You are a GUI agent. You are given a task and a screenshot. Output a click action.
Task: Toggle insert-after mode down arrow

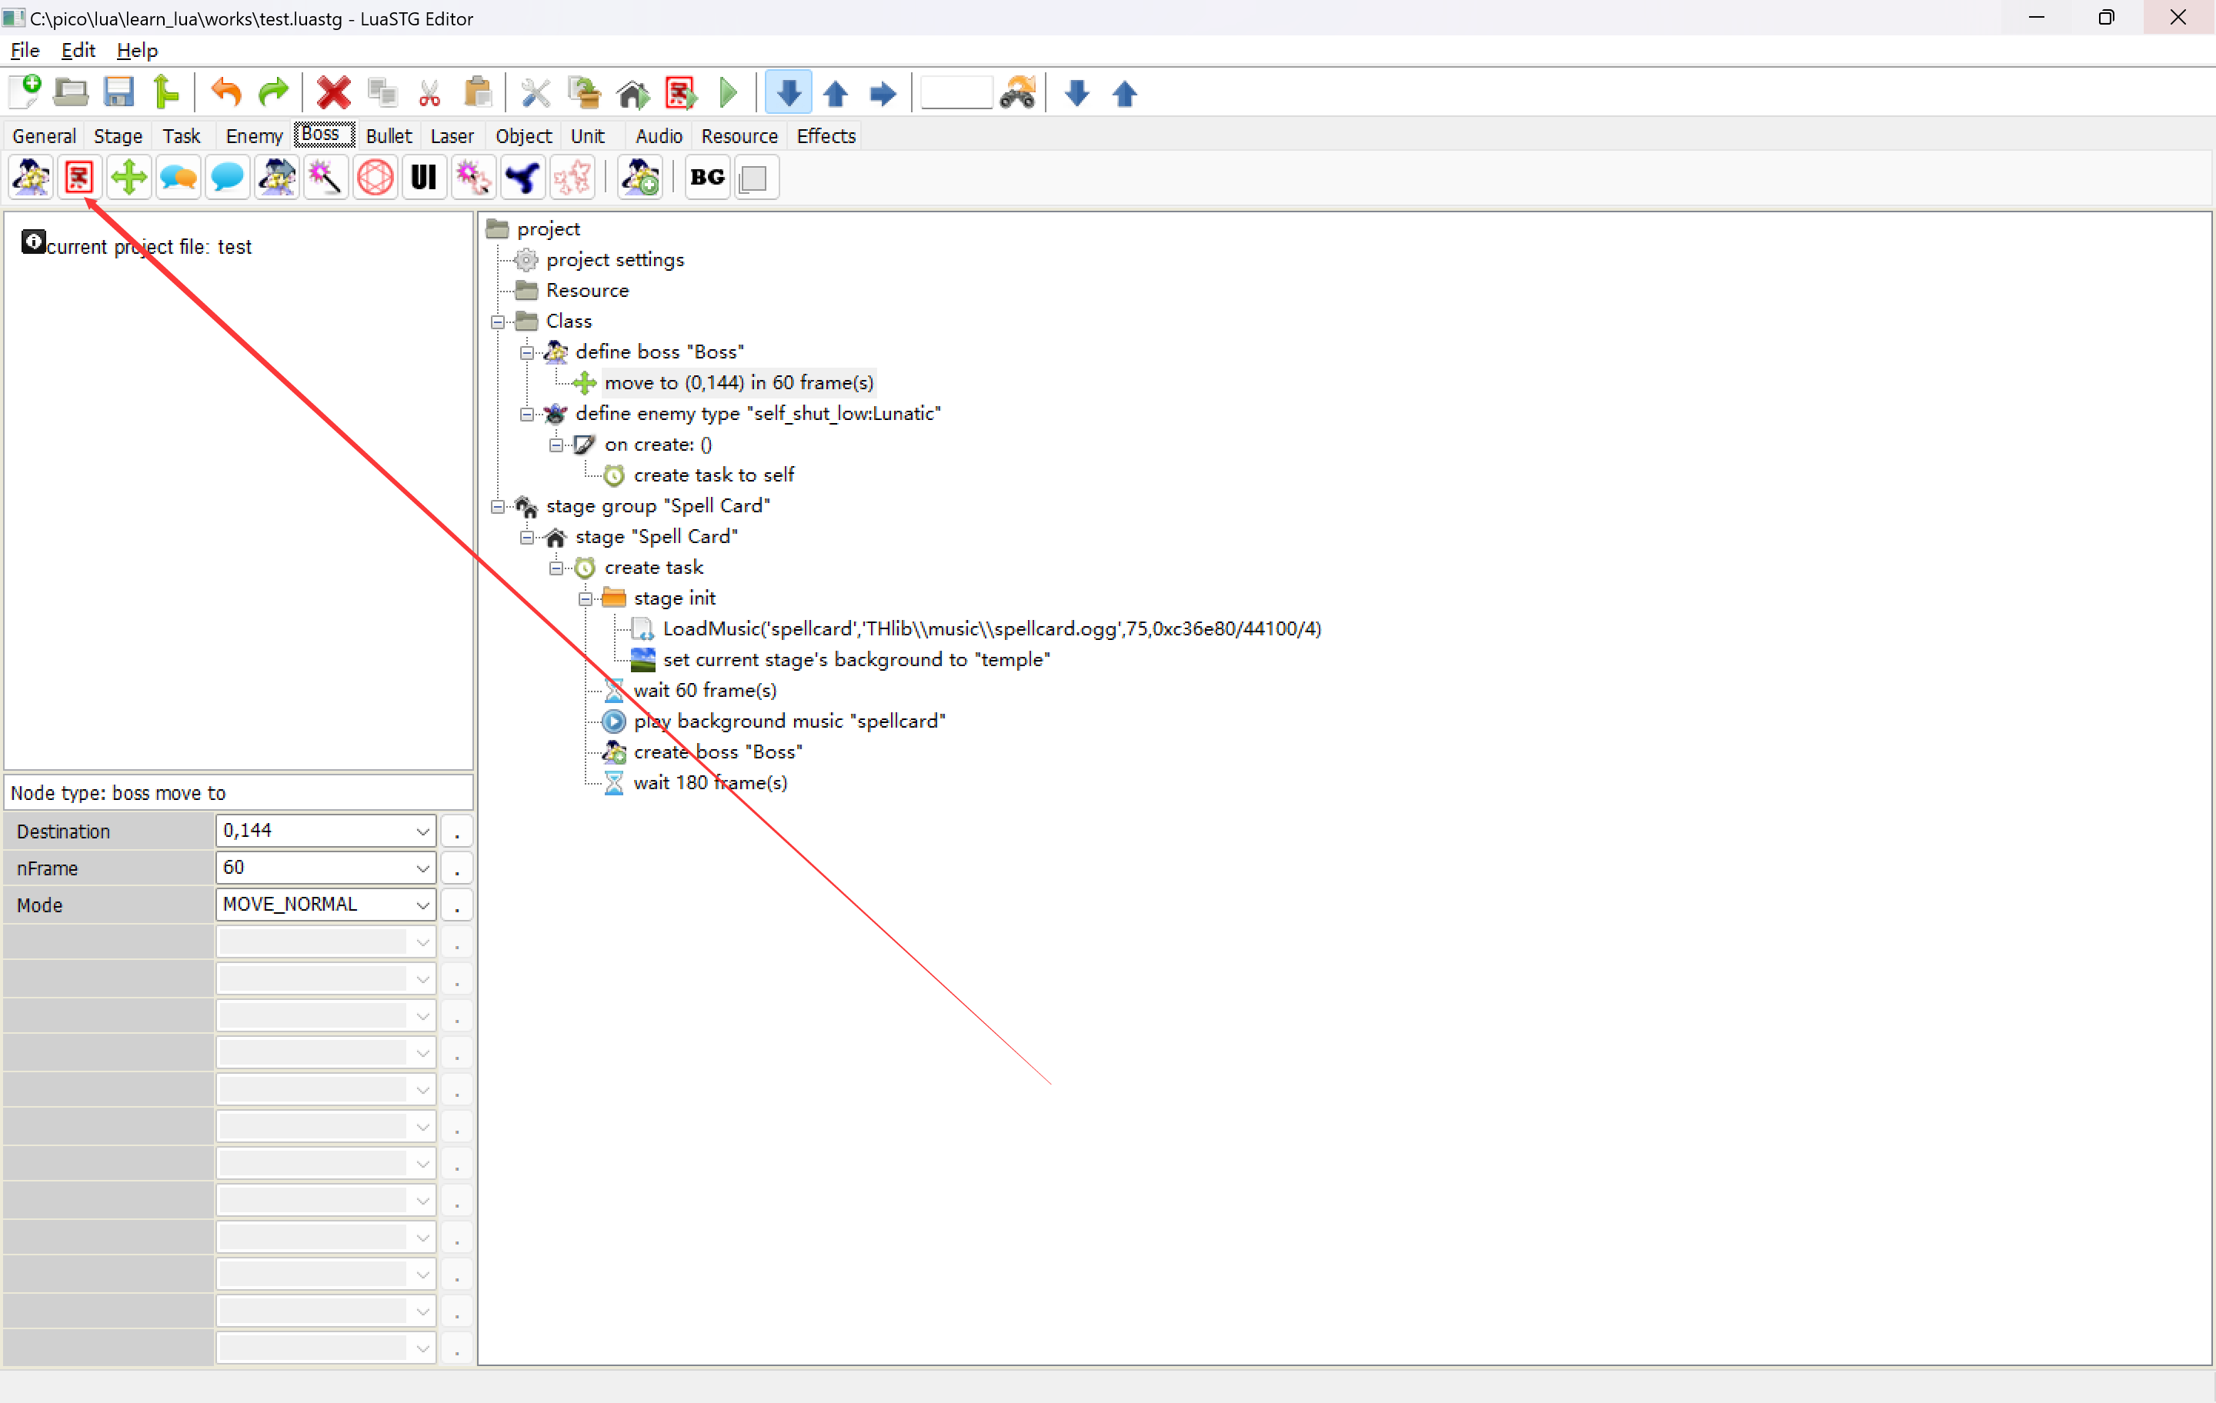(x=788, y=93)
